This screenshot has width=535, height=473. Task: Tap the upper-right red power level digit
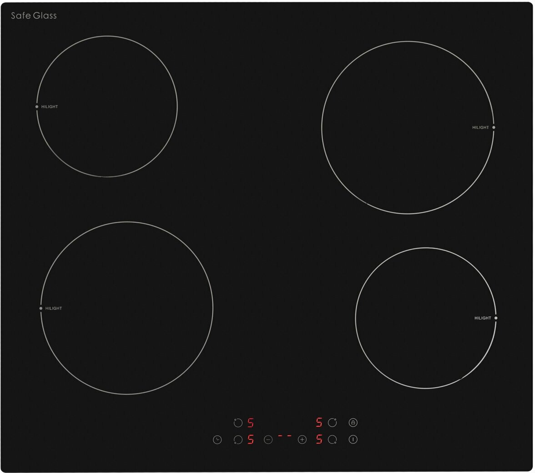[x=319, y=423]
